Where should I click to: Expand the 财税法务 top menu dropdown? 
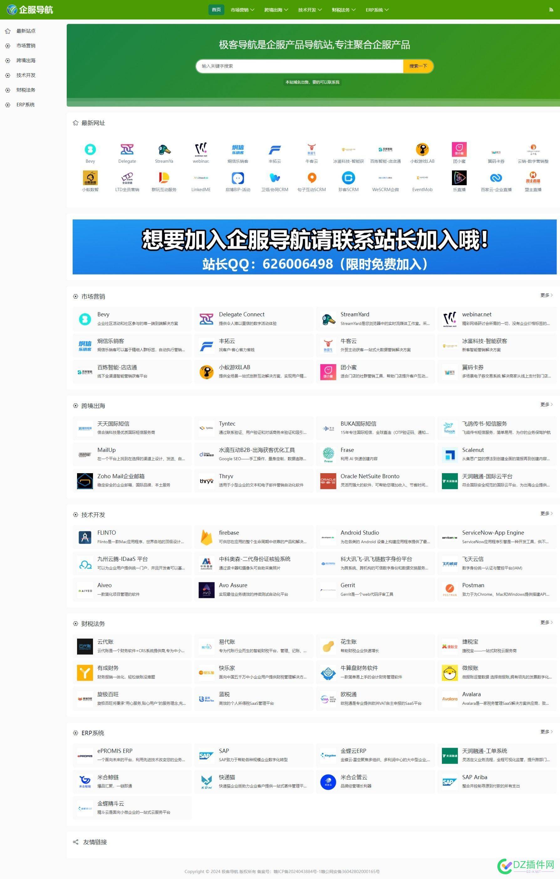(x=344, y=10)
